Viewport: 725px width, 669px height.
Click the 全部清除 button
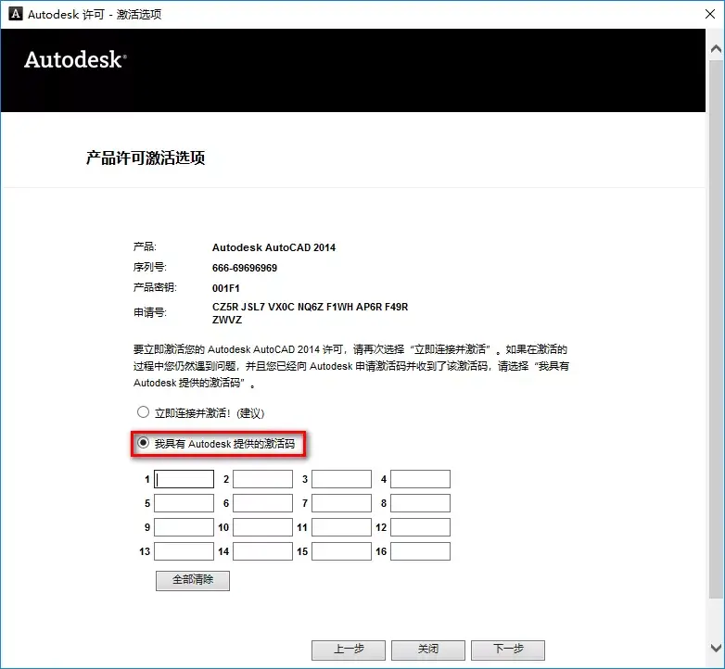(193, 580)
